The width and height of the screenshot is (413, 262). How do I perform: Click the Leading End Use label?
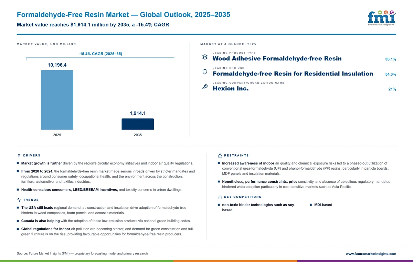(229, 68)
